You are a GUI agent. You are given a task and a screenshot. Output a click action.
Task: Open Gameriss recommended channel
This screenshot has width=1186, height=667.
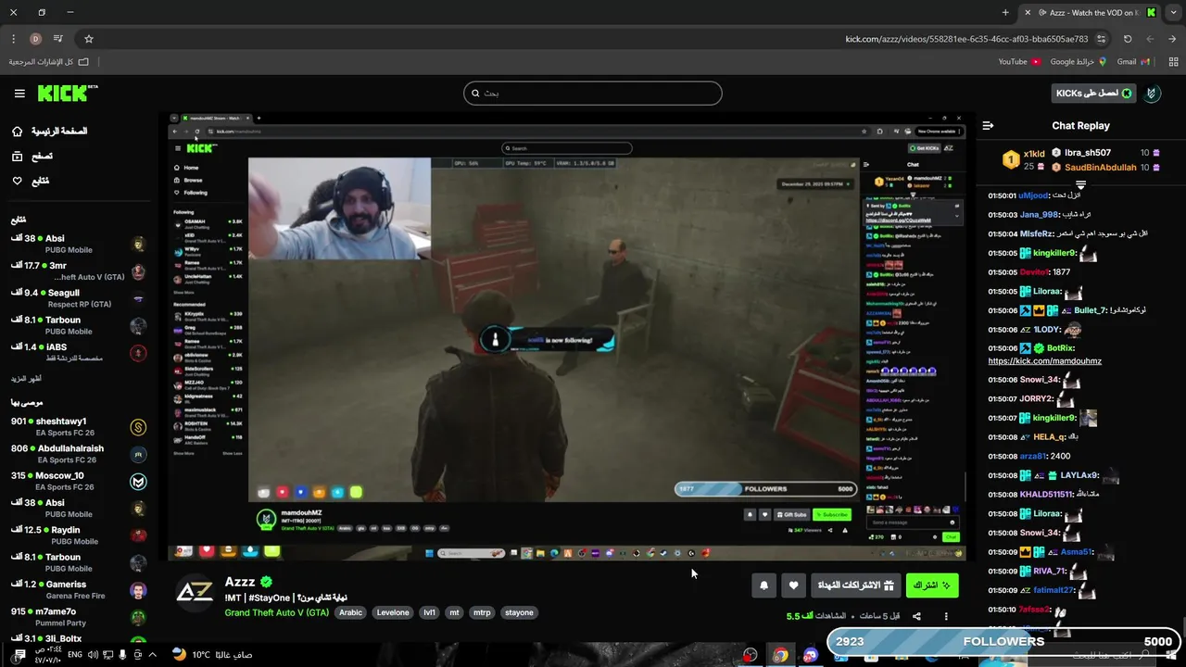point(79,590)
